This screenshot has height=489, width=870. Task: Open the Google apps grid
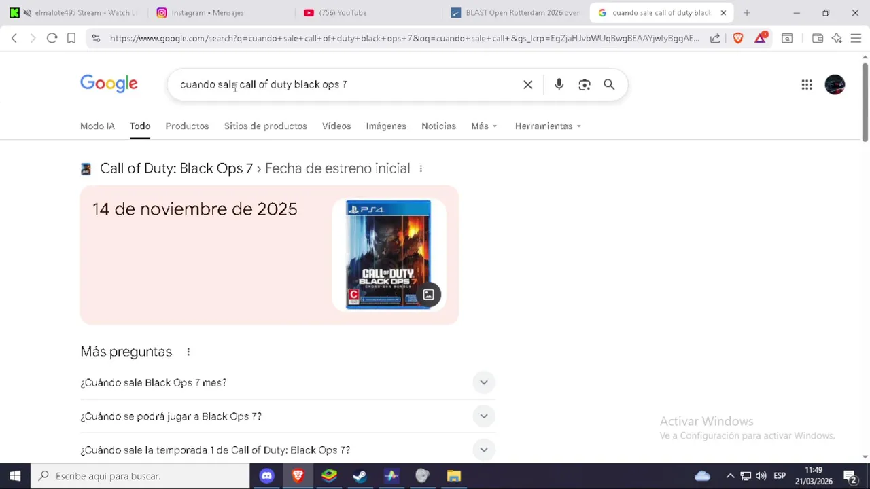tap(807, 84)
